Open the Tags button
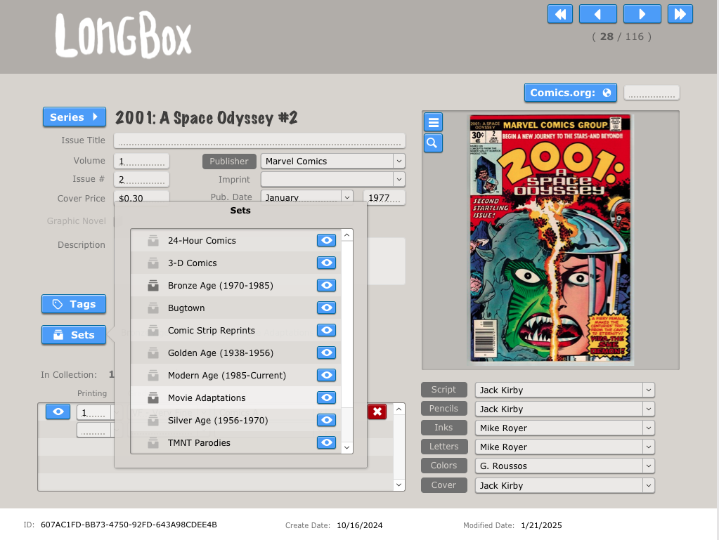Screen dimensions: 719x540 click(74, 304)
